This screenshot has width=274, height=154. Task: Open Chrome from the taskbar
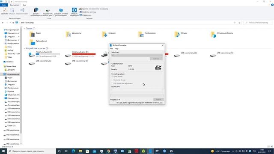[x=108, y=151]
